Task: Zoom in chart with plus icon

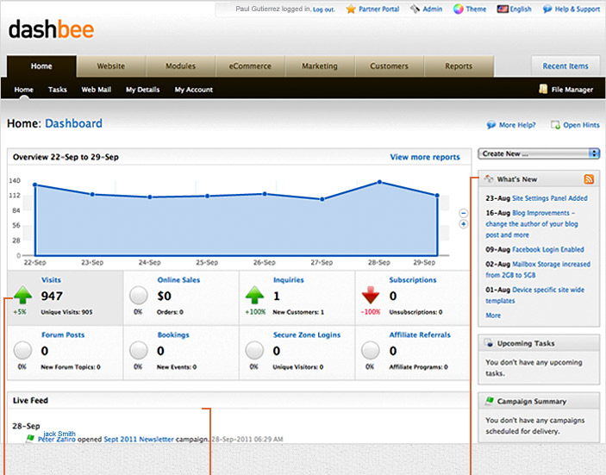Action: pos(464,224)
